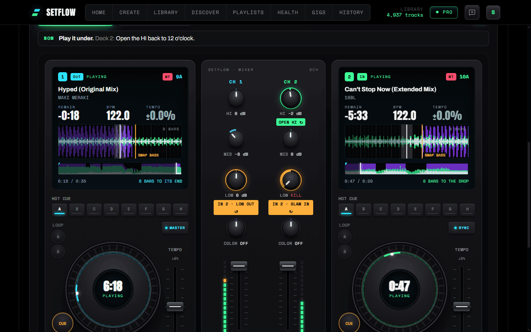Click the OPEN HI prompt button
Viewport: 531px width, 332px height.
[x=291, y=122]
